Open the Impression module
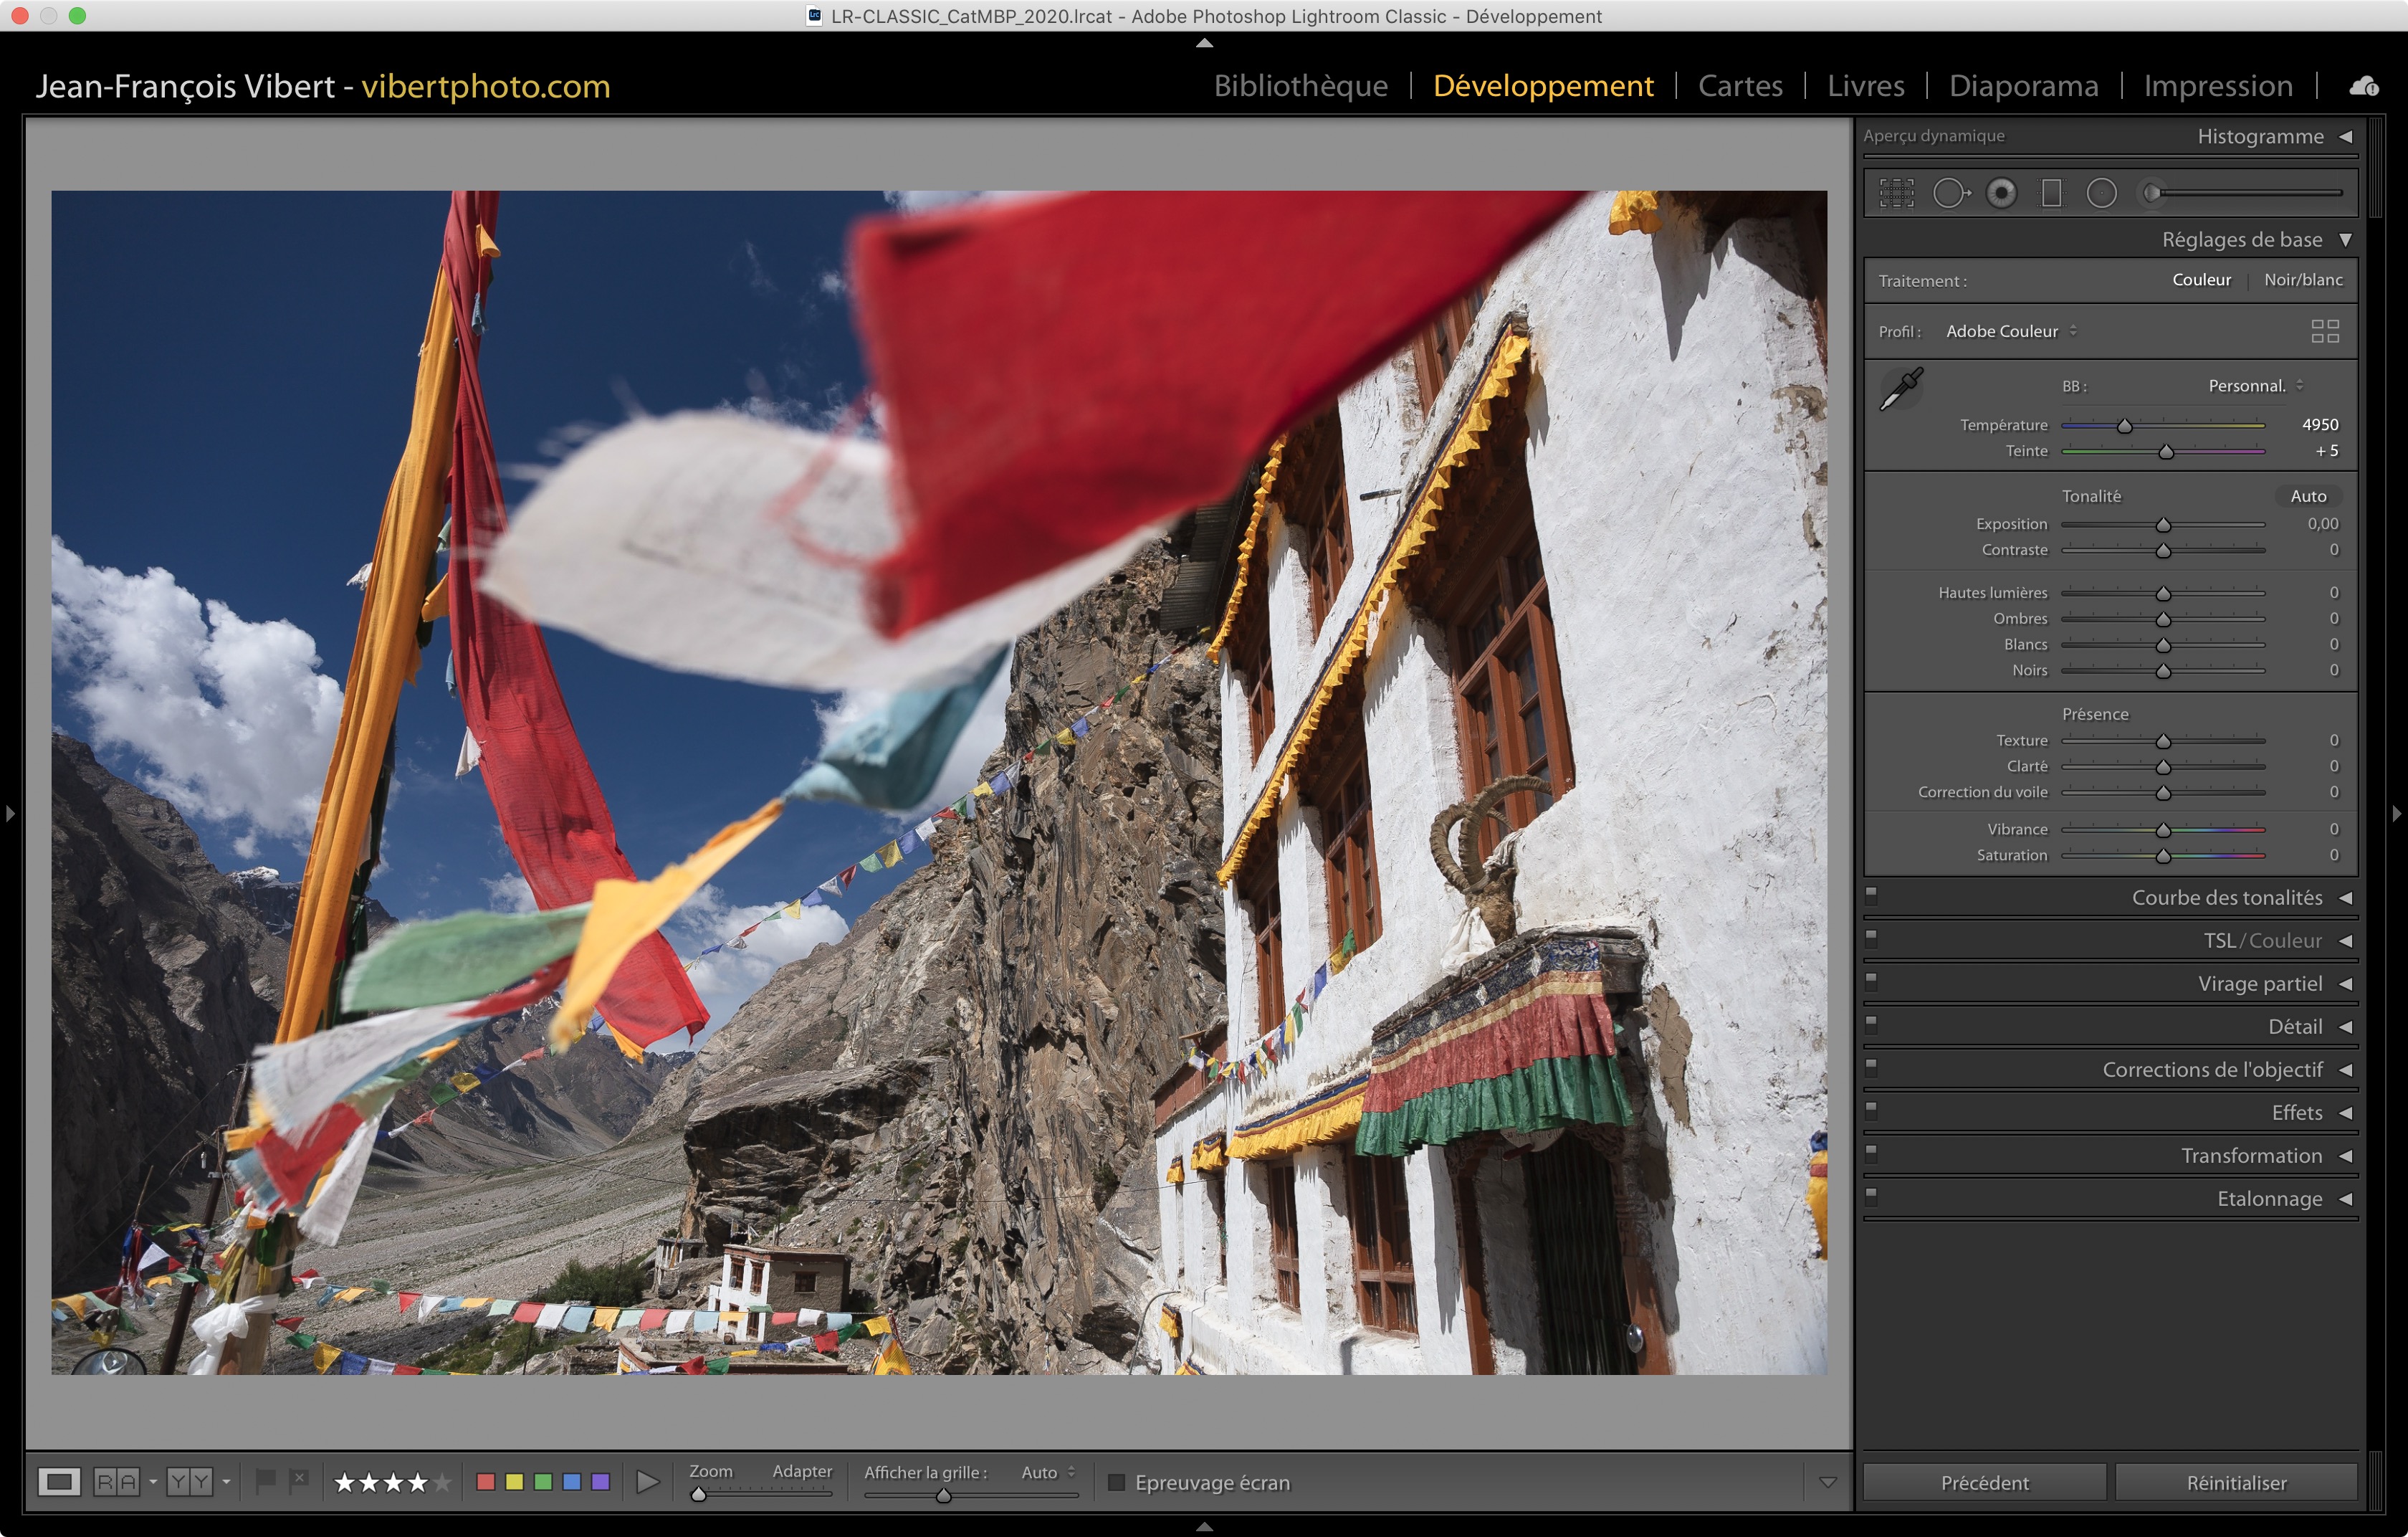Viewport: 2408px width, 1537px height. click(x=2217, y=86)
